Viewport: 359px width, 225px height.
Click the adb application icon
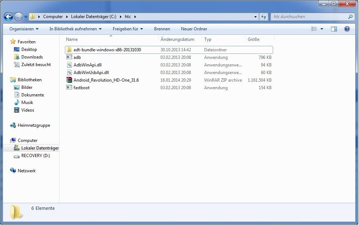(x=69, y=57)
